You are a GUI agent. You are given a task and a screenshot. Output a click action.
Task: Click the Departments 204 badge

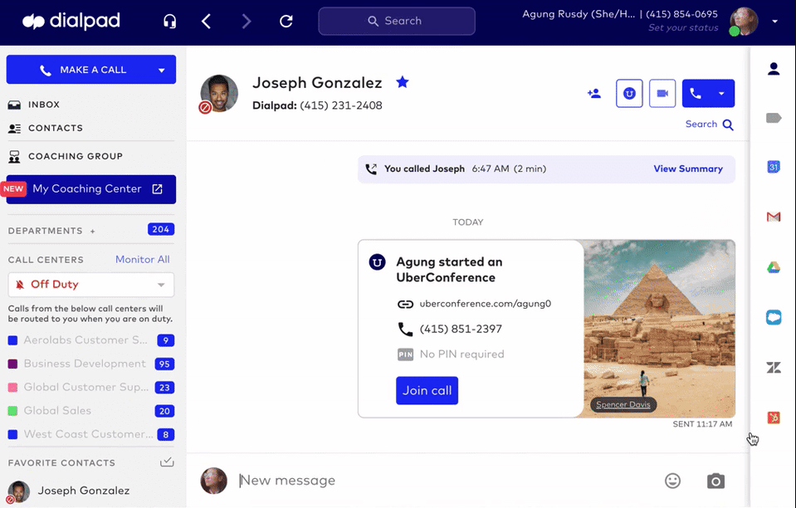click(161, 229)
